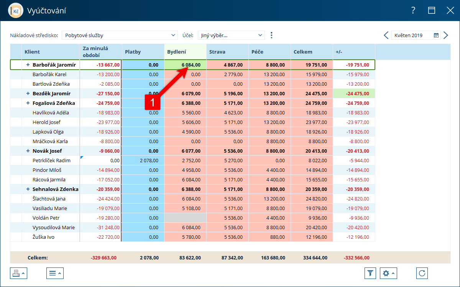The width and height of the screenshot is (460, 287).
Task: Select client Herold Josef
Action: point(46,122)
